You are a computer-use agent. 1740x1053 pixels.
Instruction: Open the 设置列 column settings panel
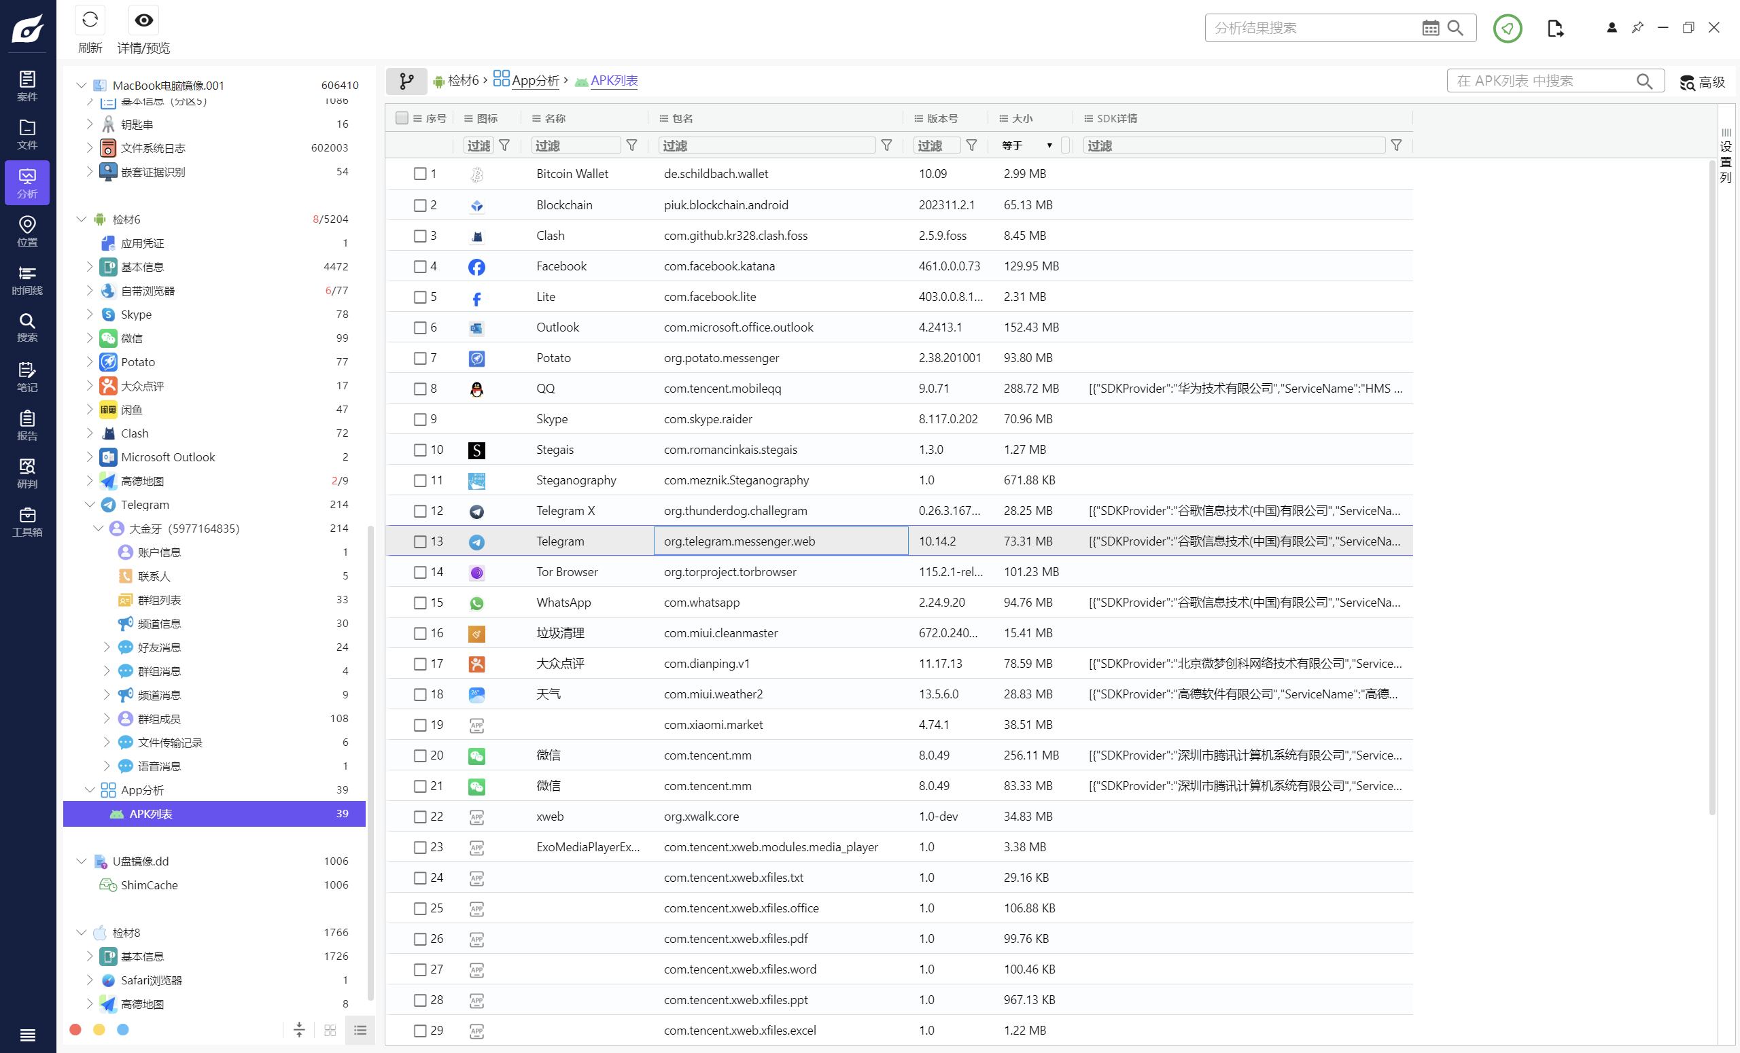[x=1725, y=156]
